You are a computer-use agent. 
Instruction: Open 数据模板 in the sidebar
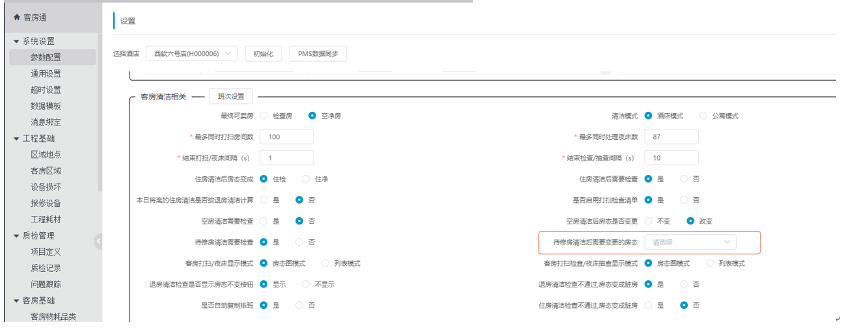pos(46,106)
